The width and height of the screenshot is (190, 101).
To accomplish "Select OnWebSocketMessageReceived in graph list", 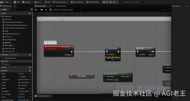I will point(16,25).
